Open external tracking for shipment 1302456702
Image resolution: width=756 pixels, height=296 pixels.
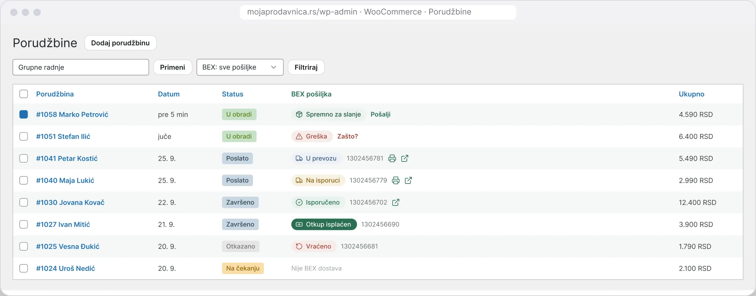[x=396, y=202]
